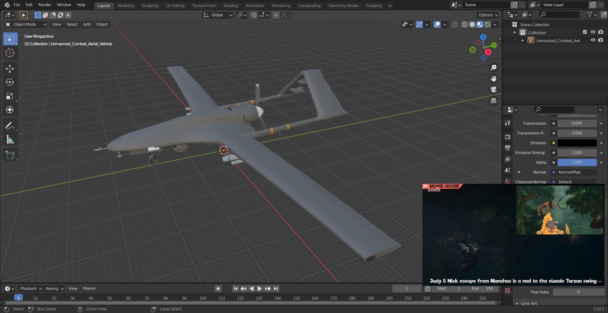Open the Tool properties tab
608x313 pixels.
[x=507, y=123]
